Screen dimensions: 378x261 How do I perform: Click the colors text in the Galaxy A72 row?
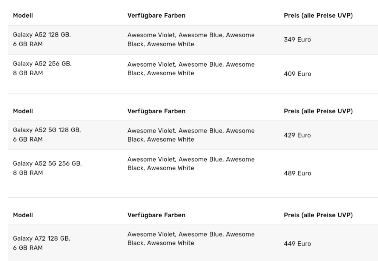pyautogui.click(x=191, y=238)
